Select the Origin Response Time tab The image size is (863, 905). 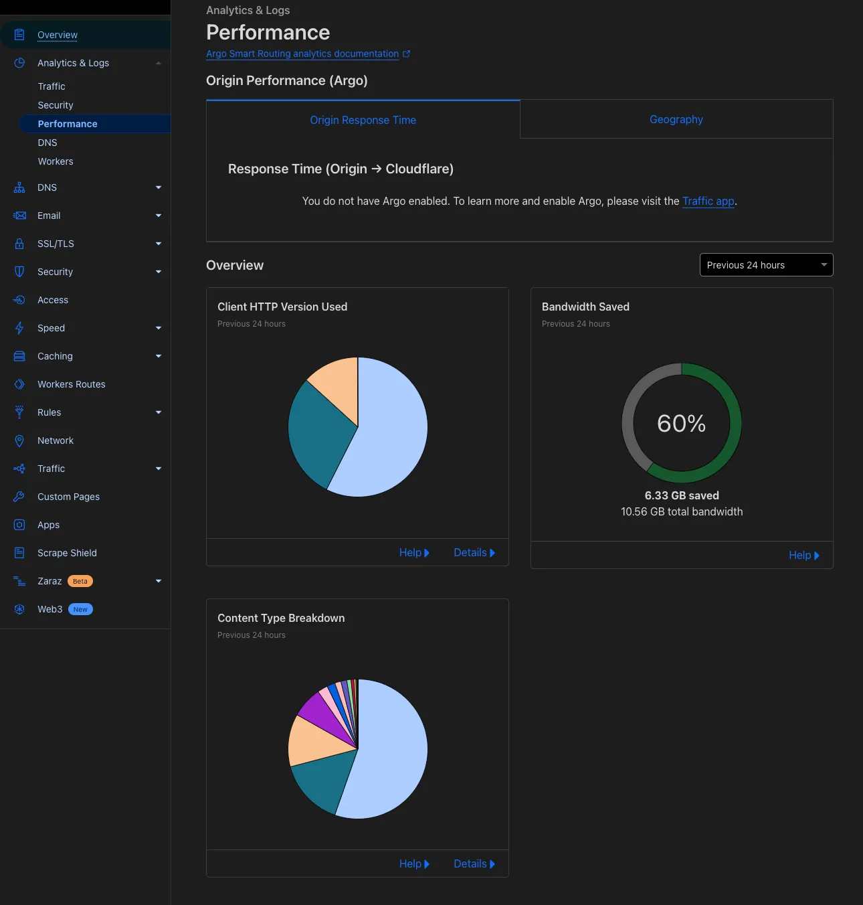(363, 120)
